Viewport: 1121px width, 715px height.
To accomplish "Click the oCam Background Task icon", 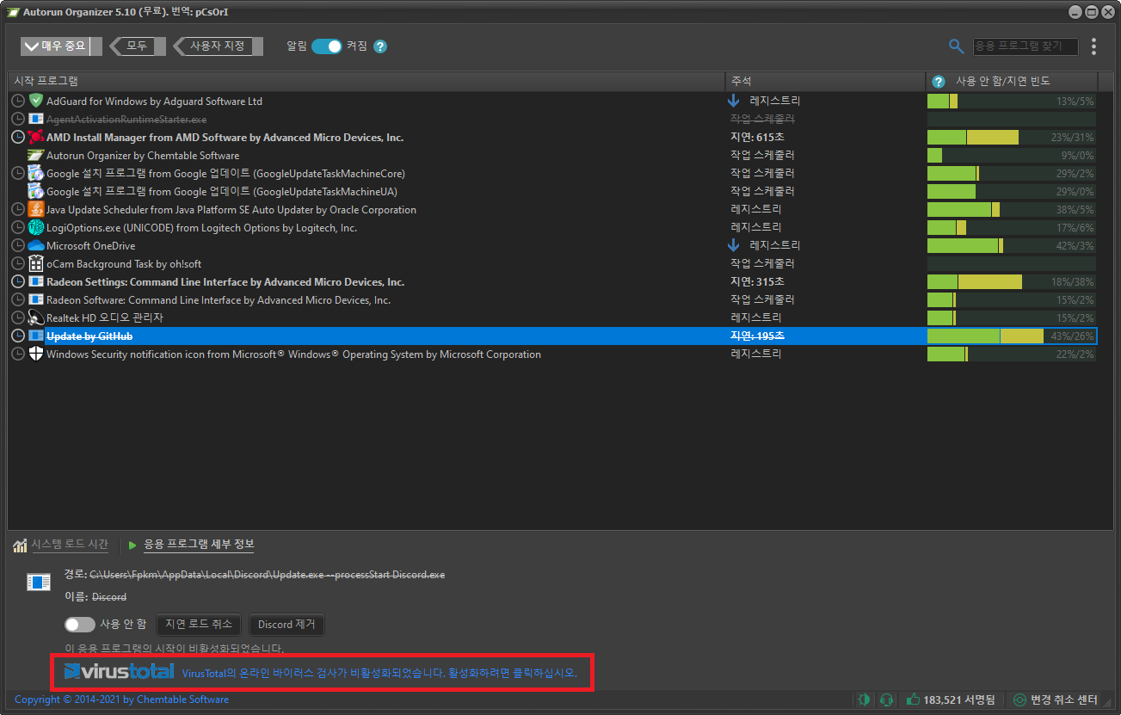I will [36, 263].
